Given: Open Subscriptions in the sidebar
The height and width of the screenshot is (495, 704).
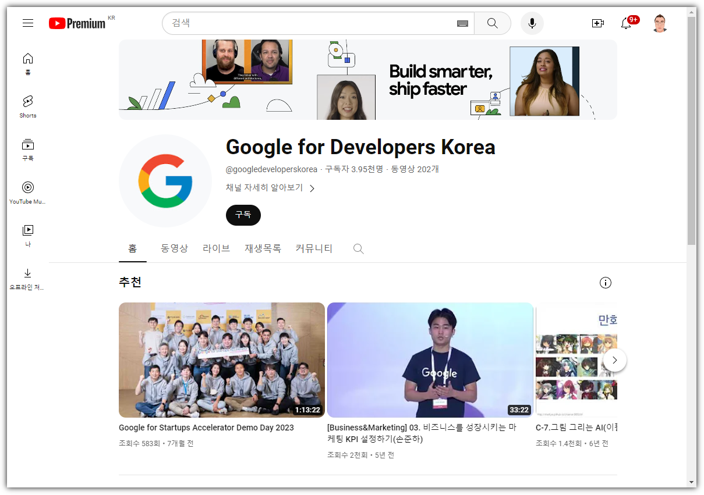Looking at the screenshot, I should click(x=28, y=150).
